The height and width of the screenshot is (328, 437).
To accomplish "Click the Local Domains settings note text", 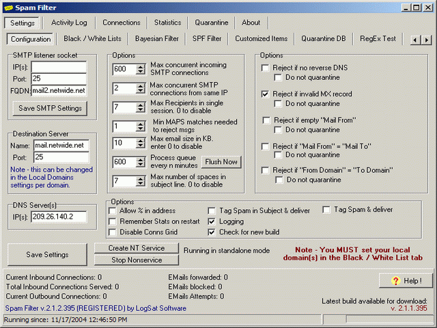I will (x=52, y=178).
